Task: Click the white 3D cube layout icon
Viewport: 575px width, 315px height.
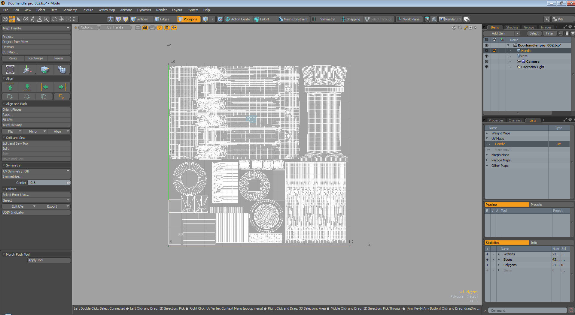Action: [5, 19]
